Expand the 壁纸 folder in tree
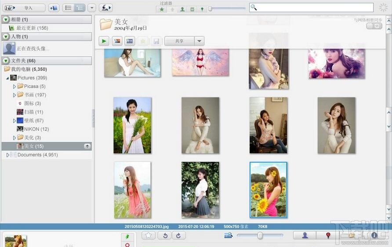This screenshot has width=392, height=247. [15, 120]
